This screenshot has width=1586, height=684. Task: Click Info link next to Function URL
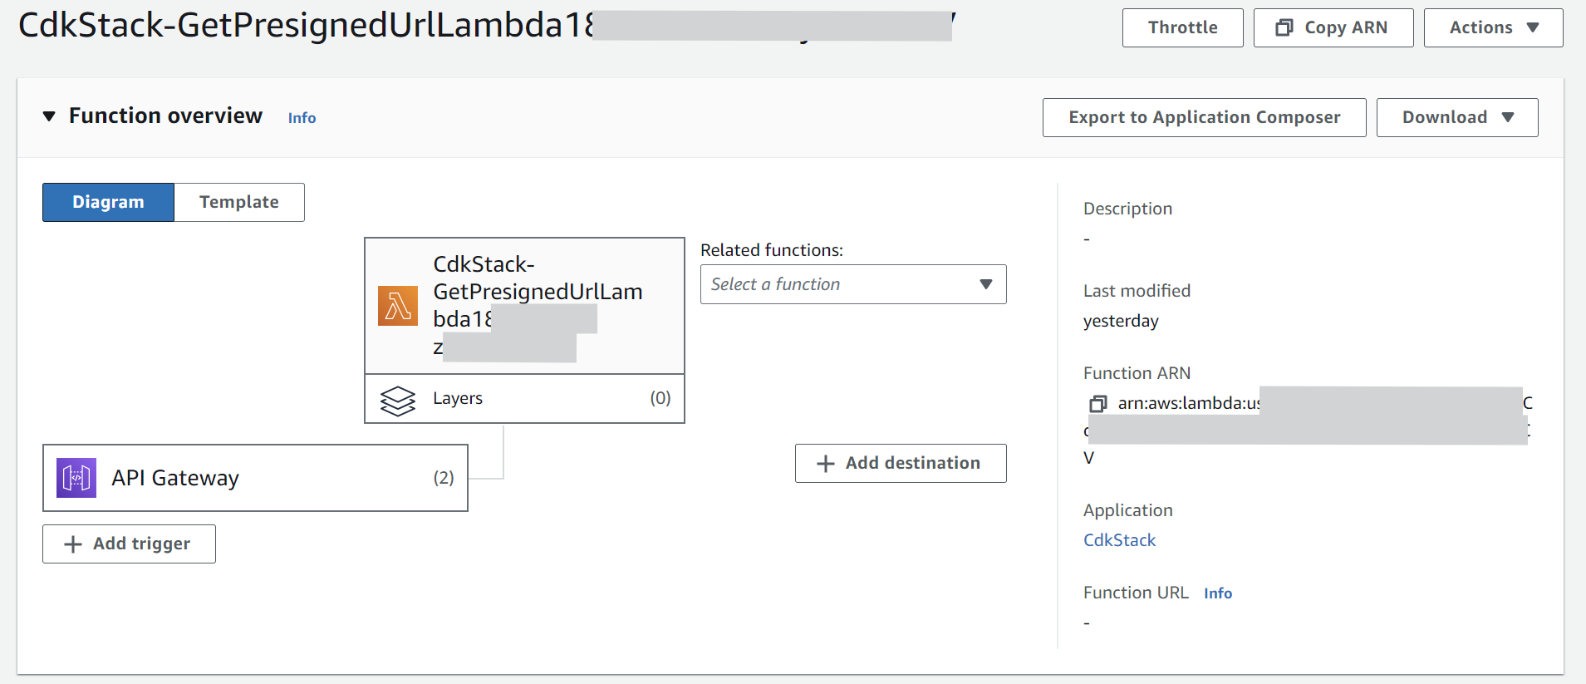coord(1217,593)
